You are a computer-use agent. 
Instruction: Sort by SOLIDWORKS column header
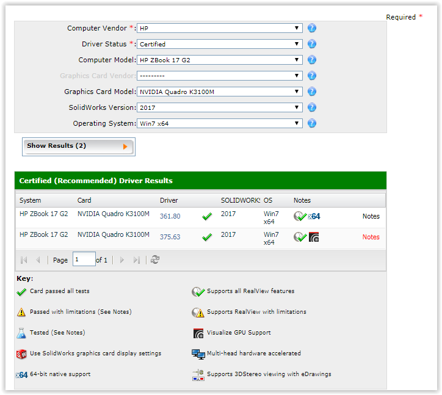(241, 200)
